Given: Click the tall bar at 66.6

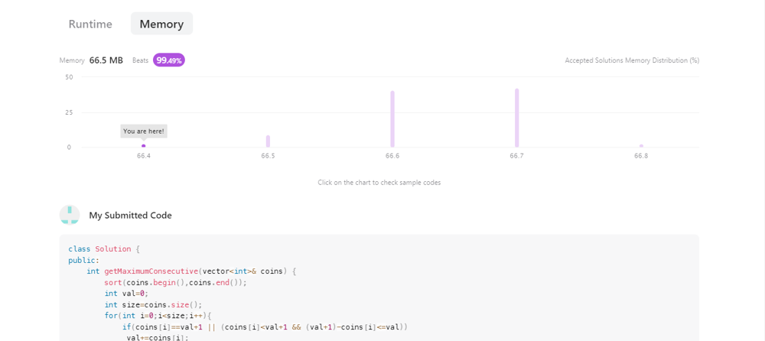Looking at the screenshot, I should coord(392,119).
